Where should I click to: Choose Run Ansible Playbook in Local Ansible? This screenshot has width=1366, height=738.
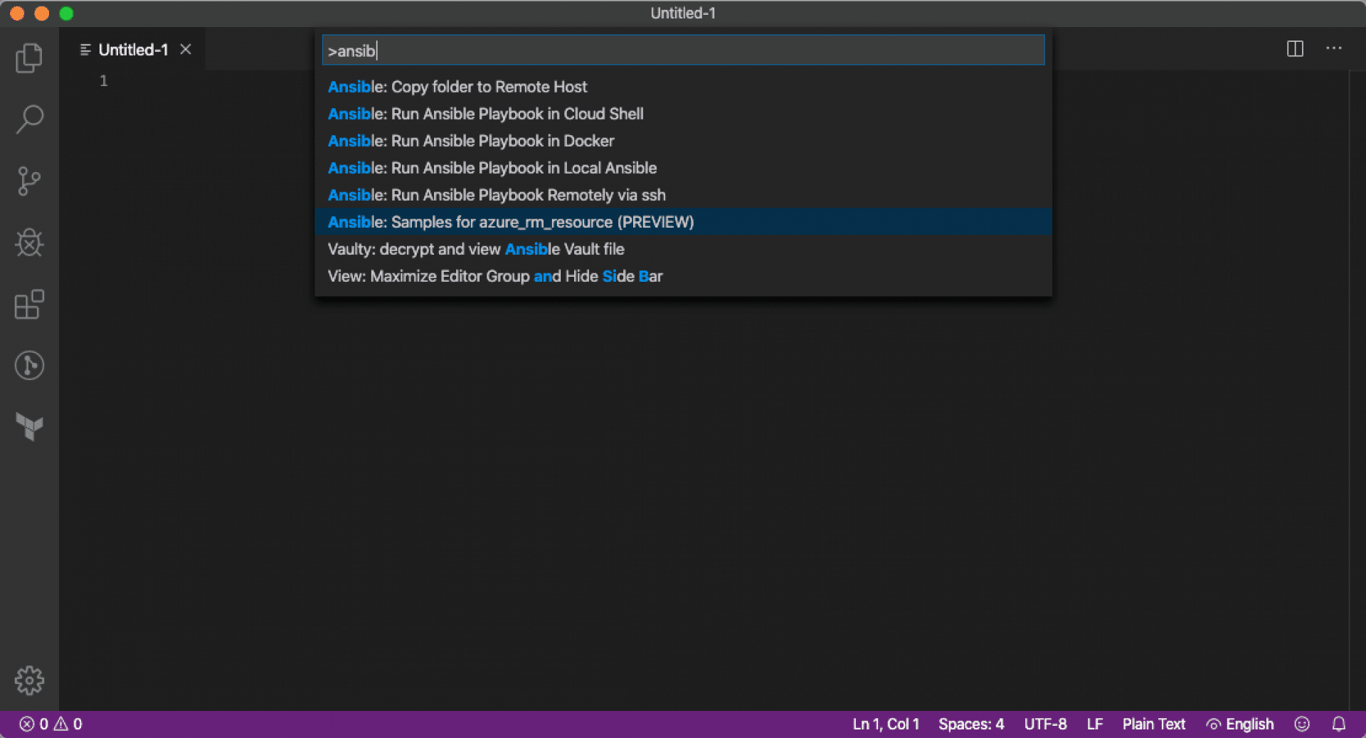683,168
